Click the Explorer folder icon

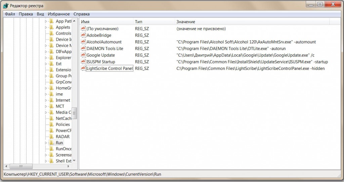(51, 58)
